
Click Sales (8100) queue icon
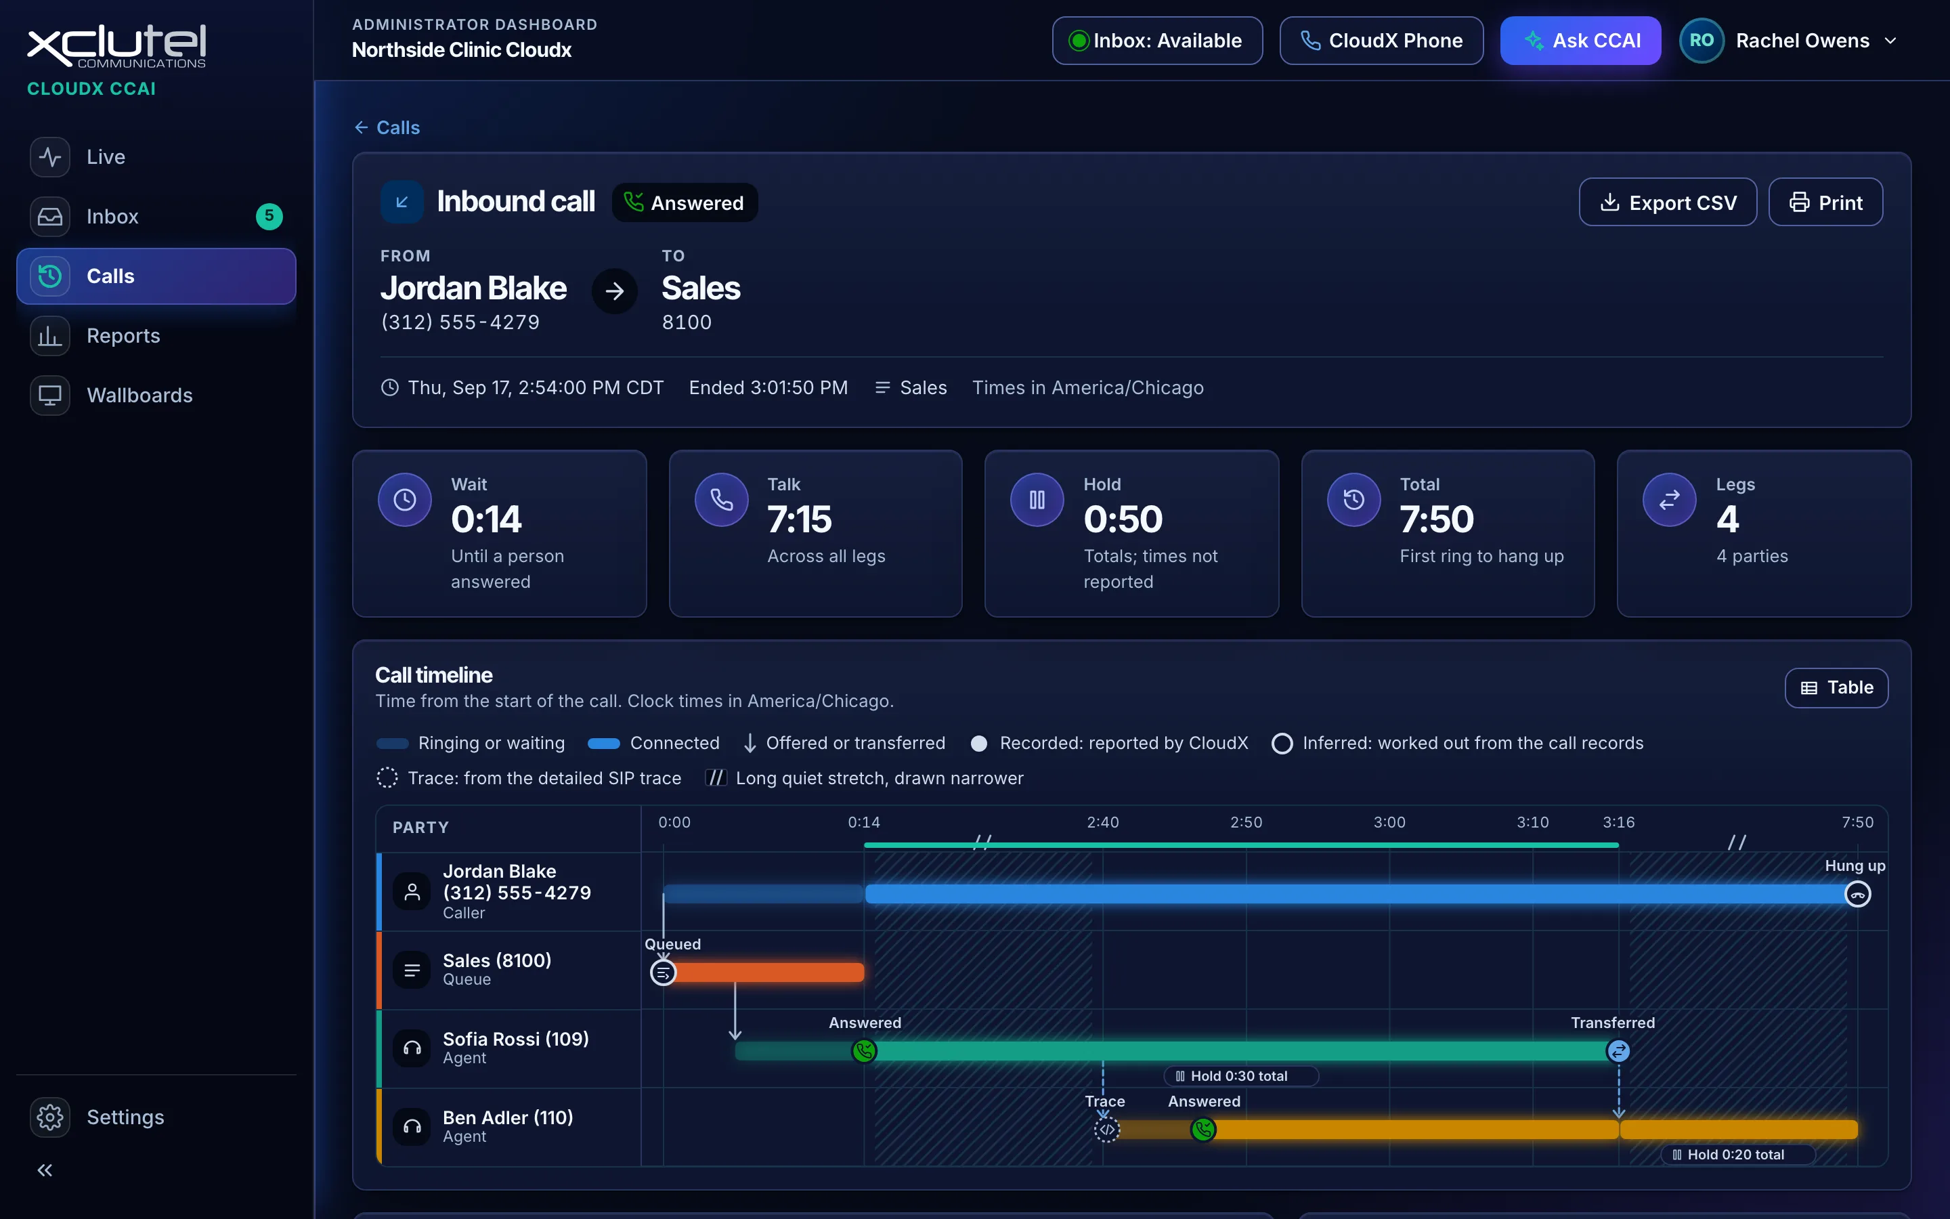412,969
